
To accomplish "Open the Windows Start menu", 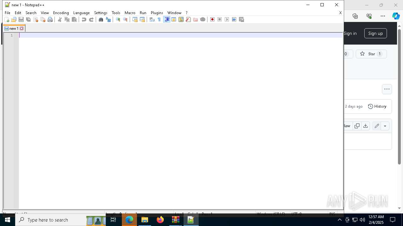I will point(8,220).
